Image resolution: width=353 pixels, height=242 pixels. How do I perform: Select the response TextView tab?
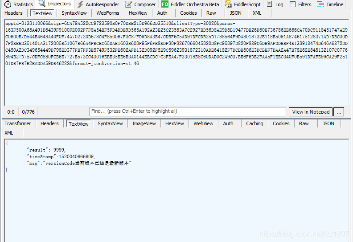78,124
